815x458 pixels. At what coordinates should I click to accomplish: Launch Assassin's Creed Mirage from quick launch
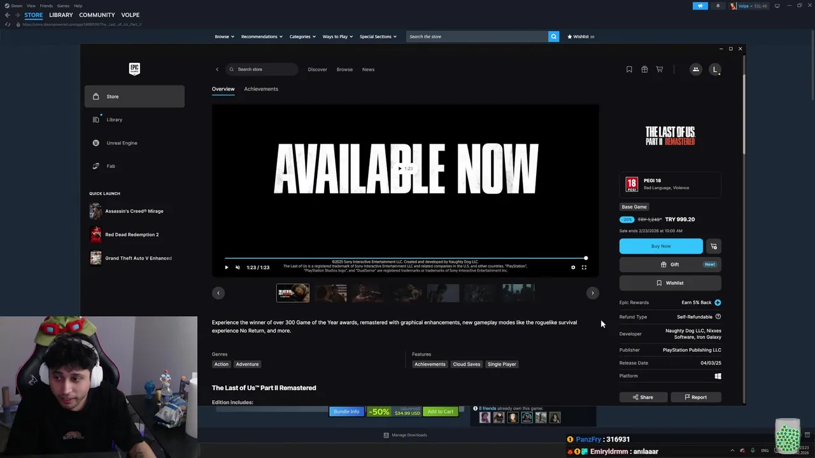pyautogui.click(x=134, y=211)
